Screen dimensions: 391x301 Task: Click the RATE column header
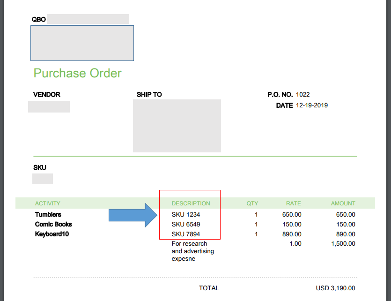click(x=294, y=203)
